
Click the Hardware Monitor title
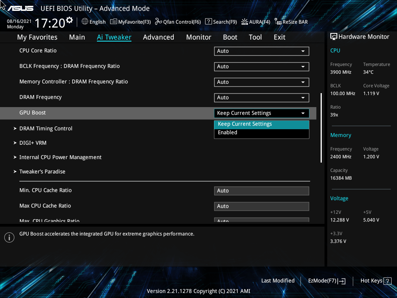(x=364, y=37)
